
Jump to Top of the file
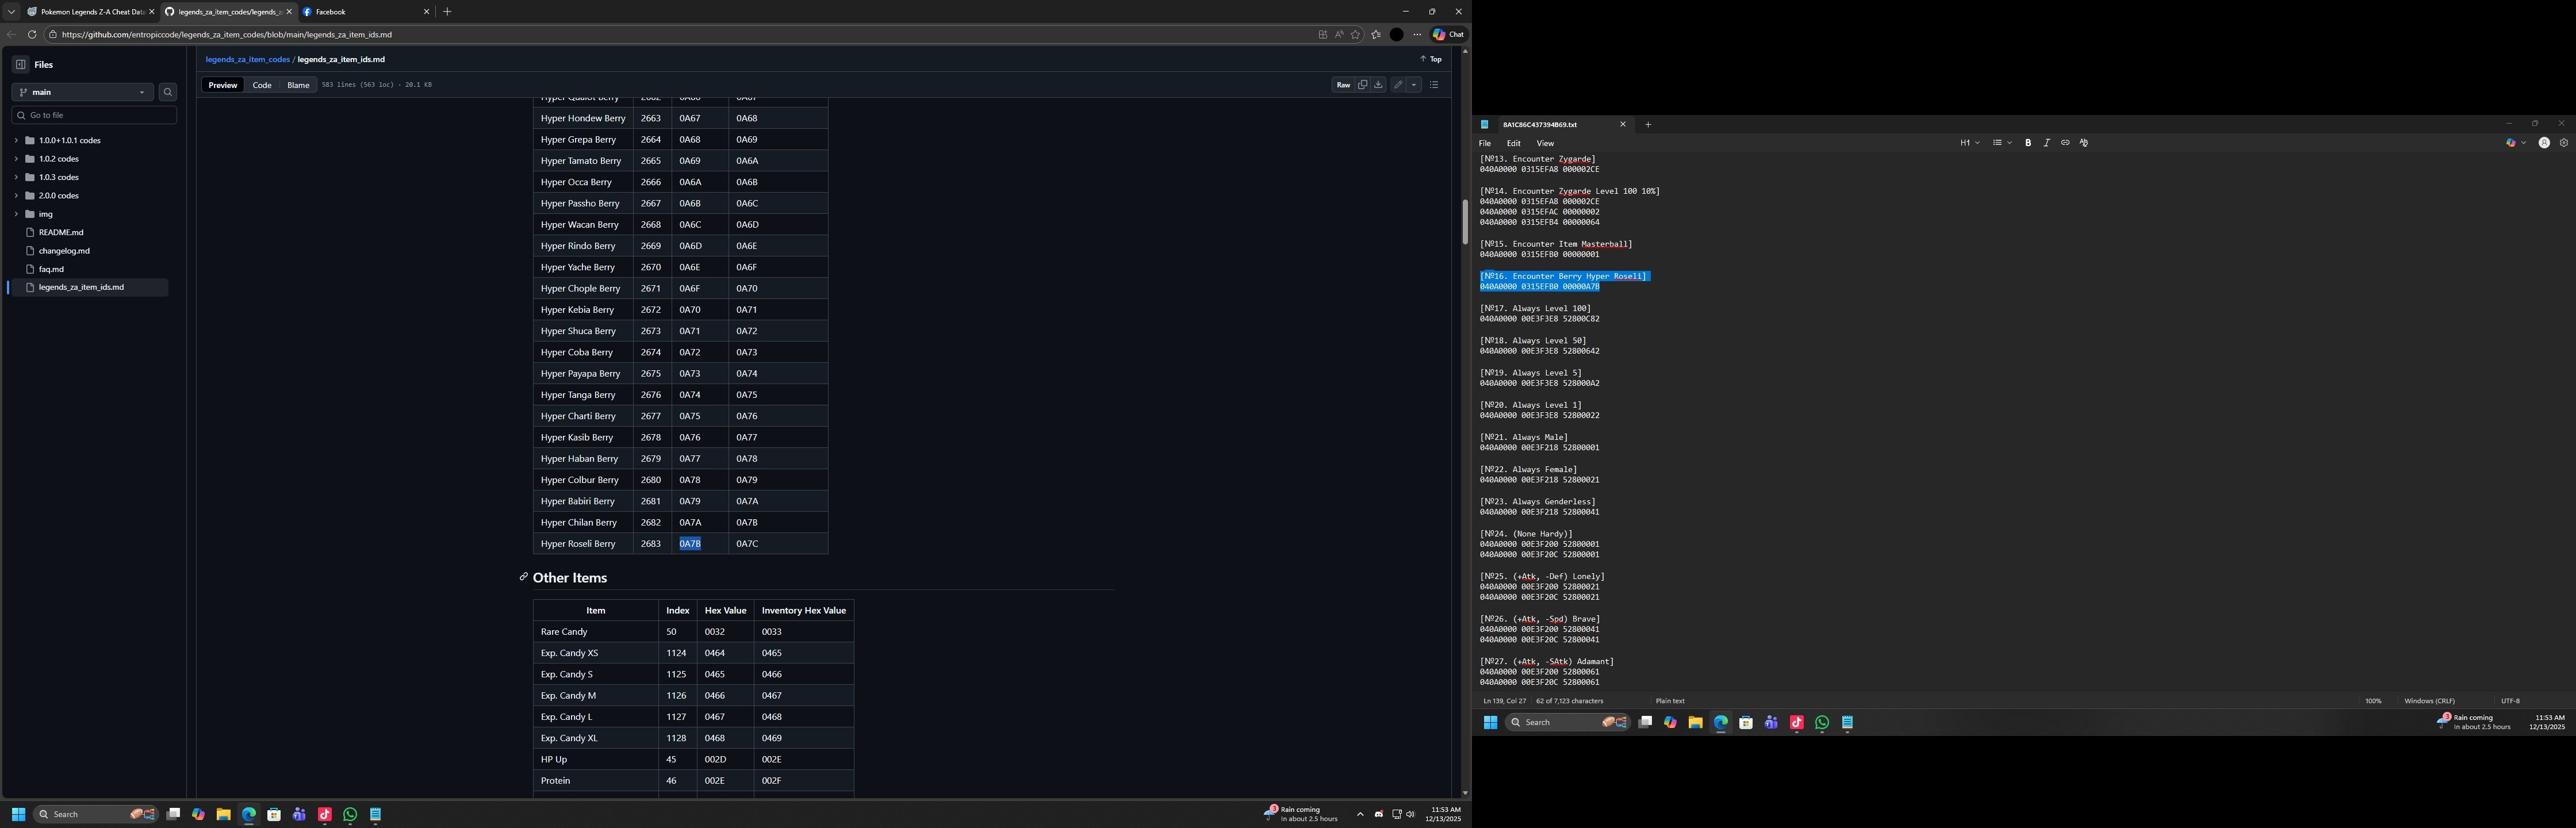[1431, 59]
